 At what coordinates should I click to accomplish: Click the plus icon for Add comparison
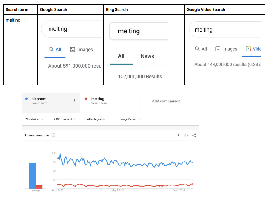coord(147,101)
